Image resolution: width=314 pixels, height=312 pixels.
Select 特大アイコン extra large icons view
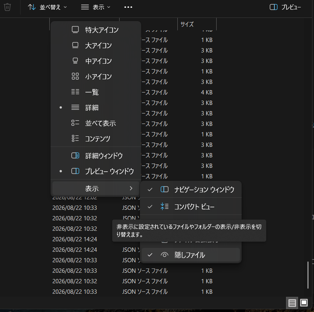(x=96, y=30)
